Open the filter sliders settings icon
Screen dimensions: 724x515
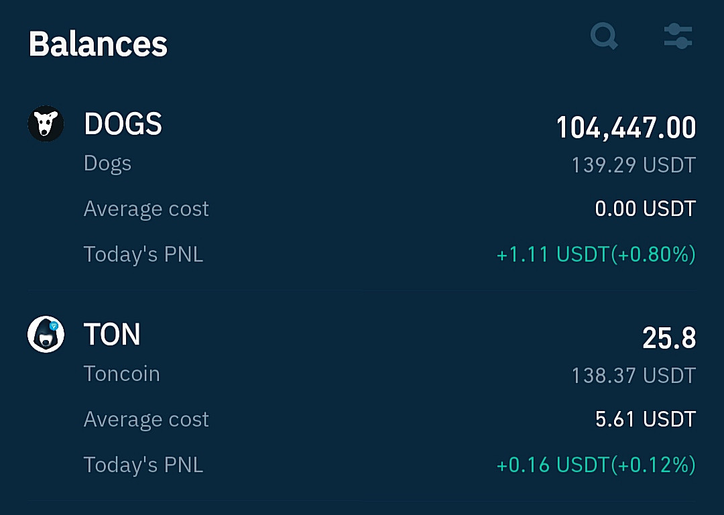pos(678,36)
